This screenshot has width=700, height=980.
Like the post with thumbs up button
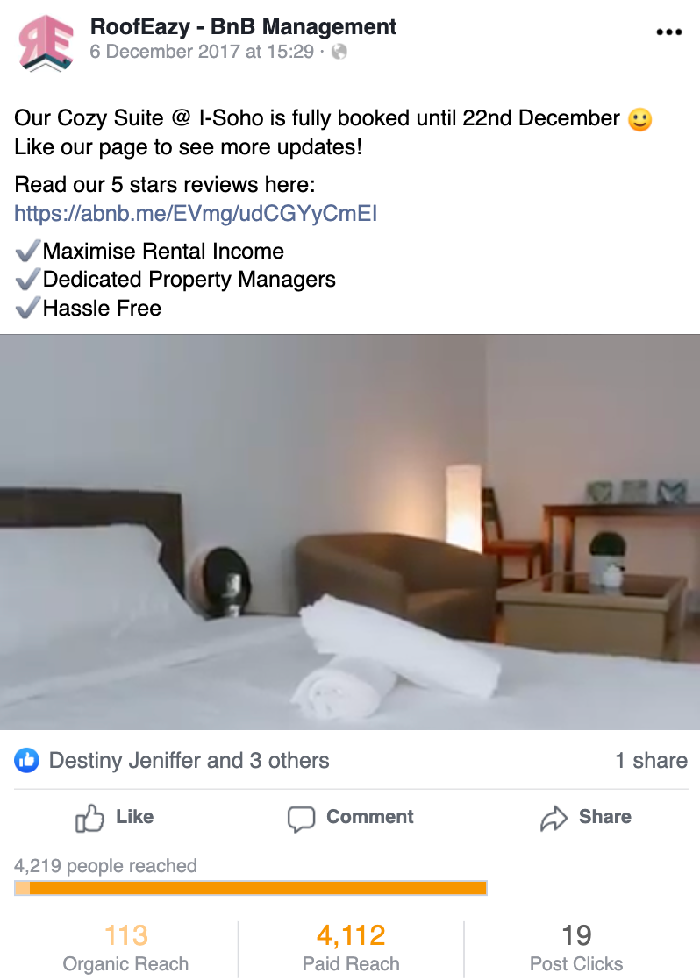tap(114, 818)
